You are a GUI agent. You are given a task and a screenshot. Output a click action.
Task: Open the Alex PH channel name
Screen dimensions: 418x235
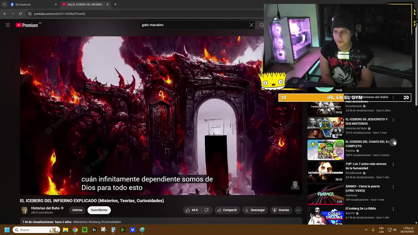(350, 213)
